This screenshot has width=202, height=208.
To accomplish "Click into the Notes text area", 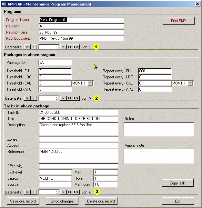I will coord(159,129).
